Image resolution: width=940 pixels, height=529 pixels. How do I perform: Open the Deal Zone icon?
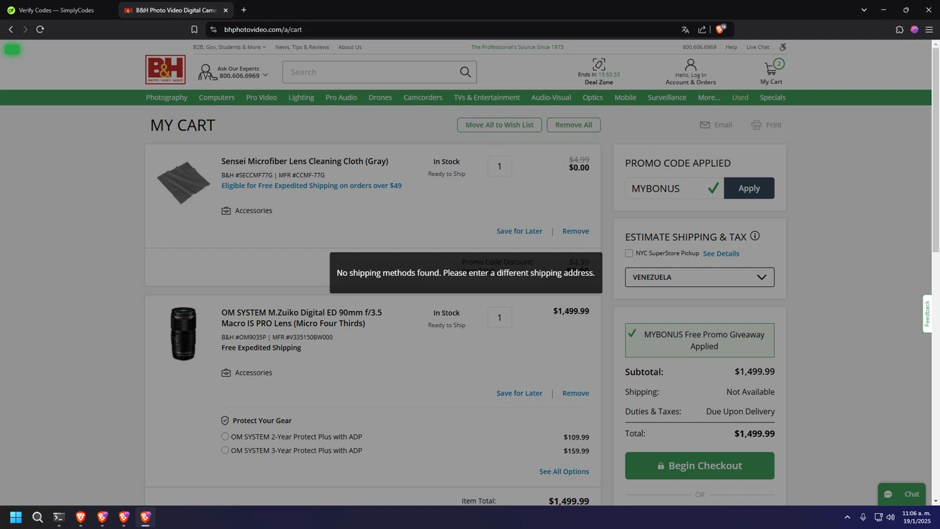(599, 65)
